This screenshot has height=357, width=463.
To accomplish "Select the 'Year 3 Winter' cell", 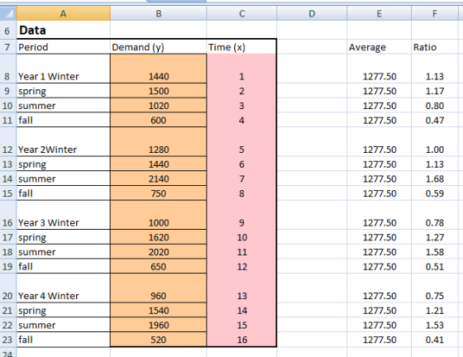I will [63, 215].
